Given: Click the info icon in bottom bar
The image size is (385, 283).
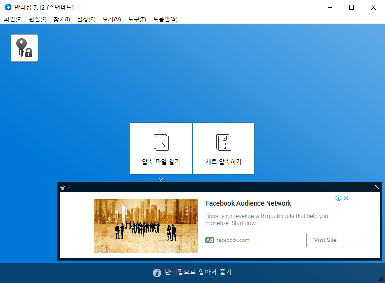Looking at the screenshot, I should click(x=157, y=273).
